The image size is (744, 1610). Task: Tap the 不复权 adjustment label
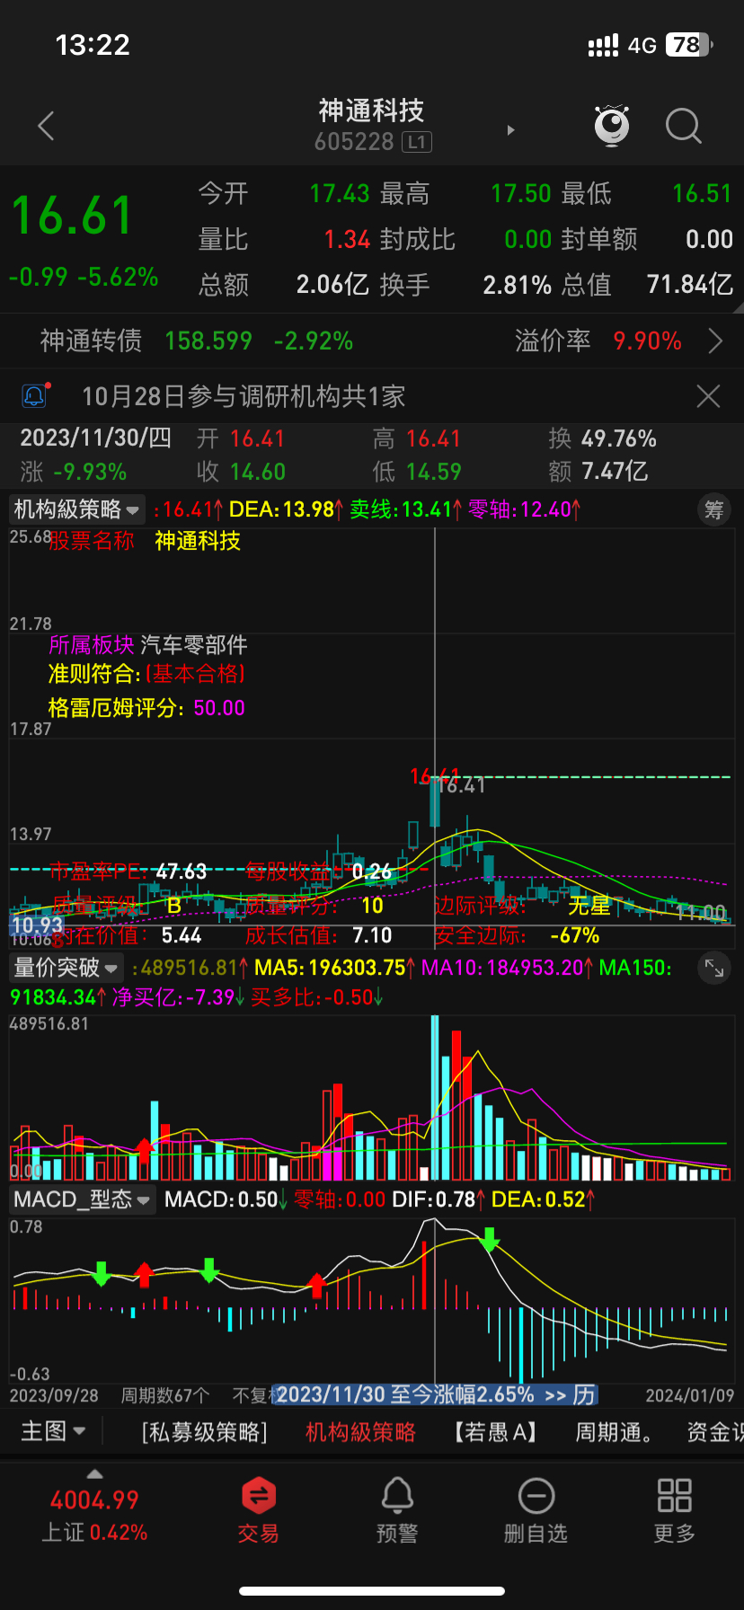[252, 1395]
